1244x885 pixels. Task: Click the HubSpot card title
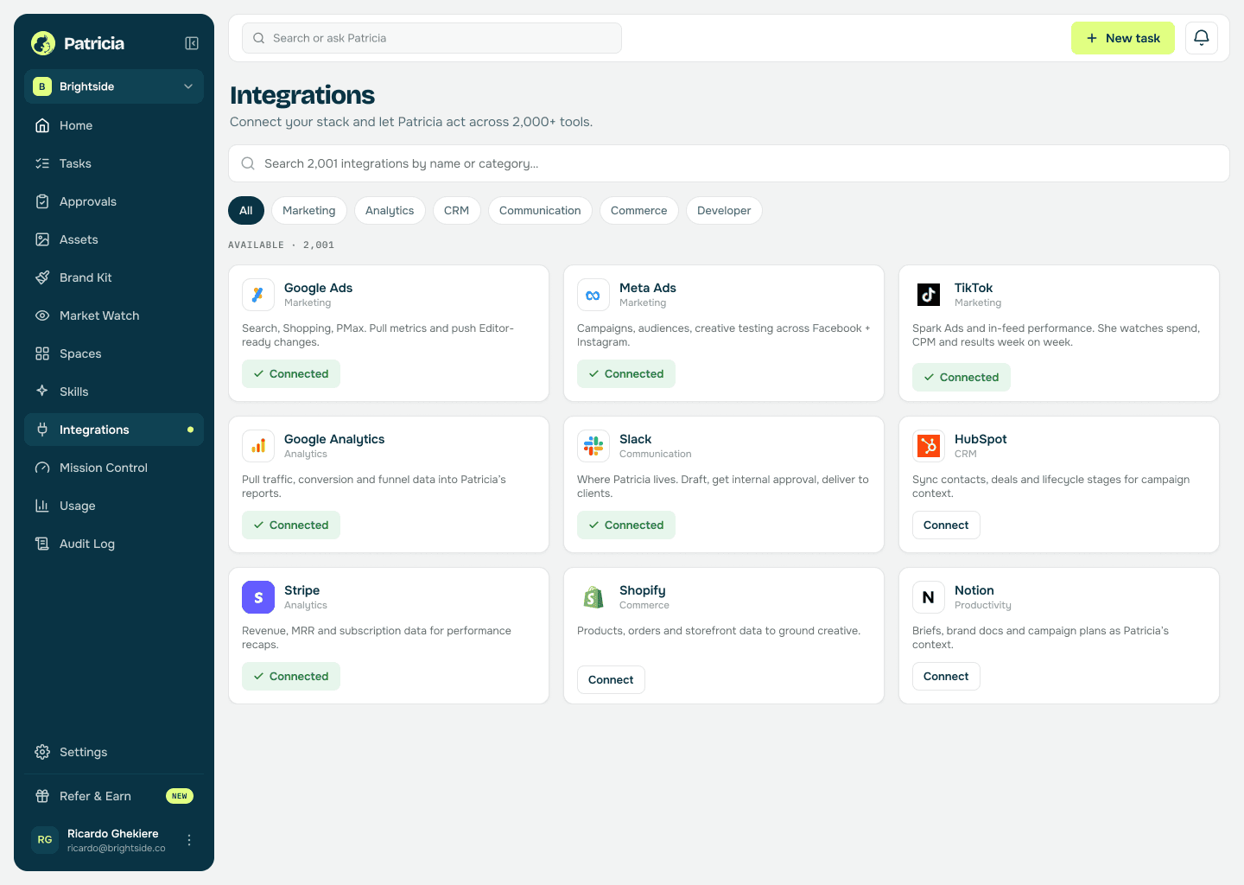[x=981, y=439]
